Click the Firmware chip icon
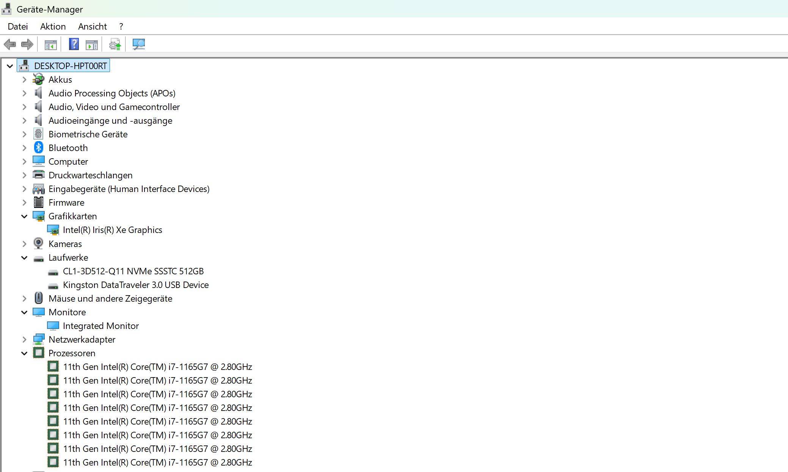 pos(38,202)
